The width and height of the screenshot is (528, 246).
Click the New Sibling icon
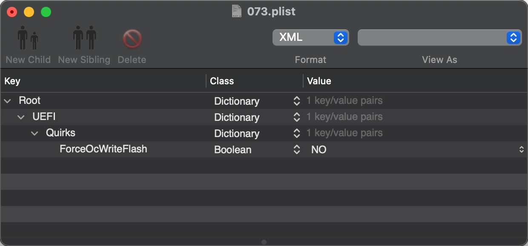[84, 39]
